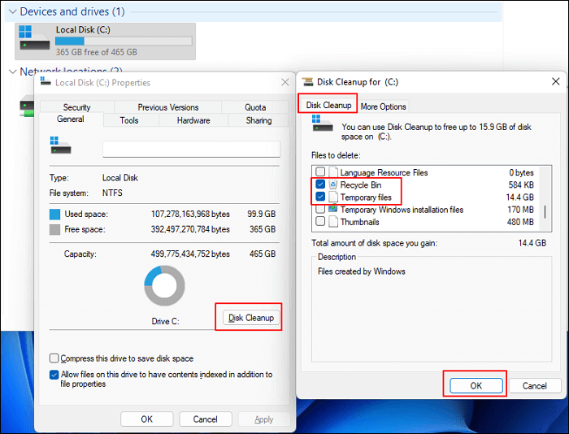The image size is (569, 434).
Task: Click the '480 MB' Thumbnails size
Action: 520,222
